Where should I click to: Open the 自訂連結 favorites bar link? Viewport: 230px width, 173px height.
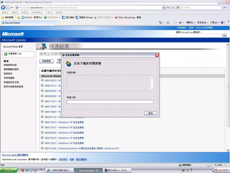pyautogui.click(x=68, y=18)
